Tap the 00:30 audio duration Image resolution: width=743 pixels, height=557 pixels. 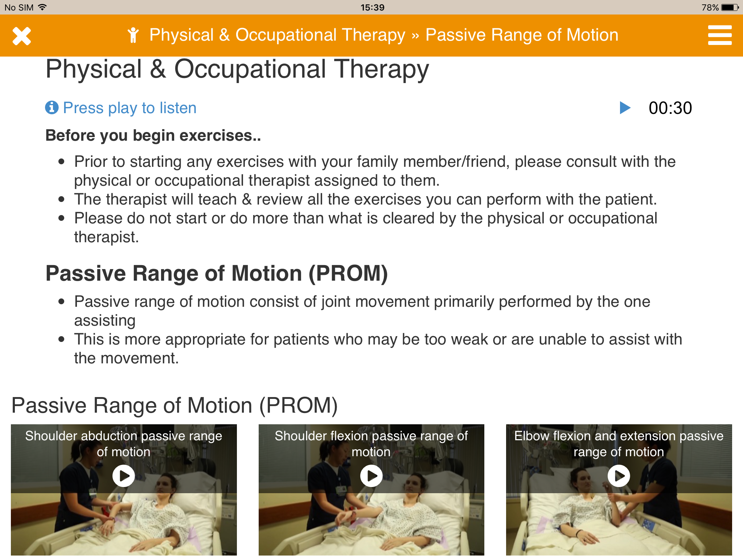[x=670, y=108]
